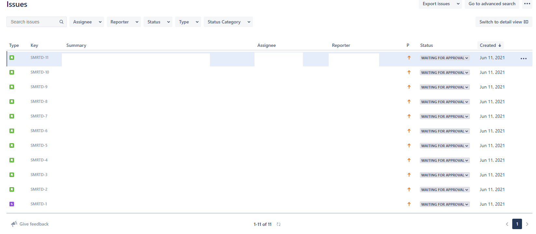Click the story type icon for SMRTD-6
The height and width of the screenshot is (234, 536).
[x=12, y=131]
